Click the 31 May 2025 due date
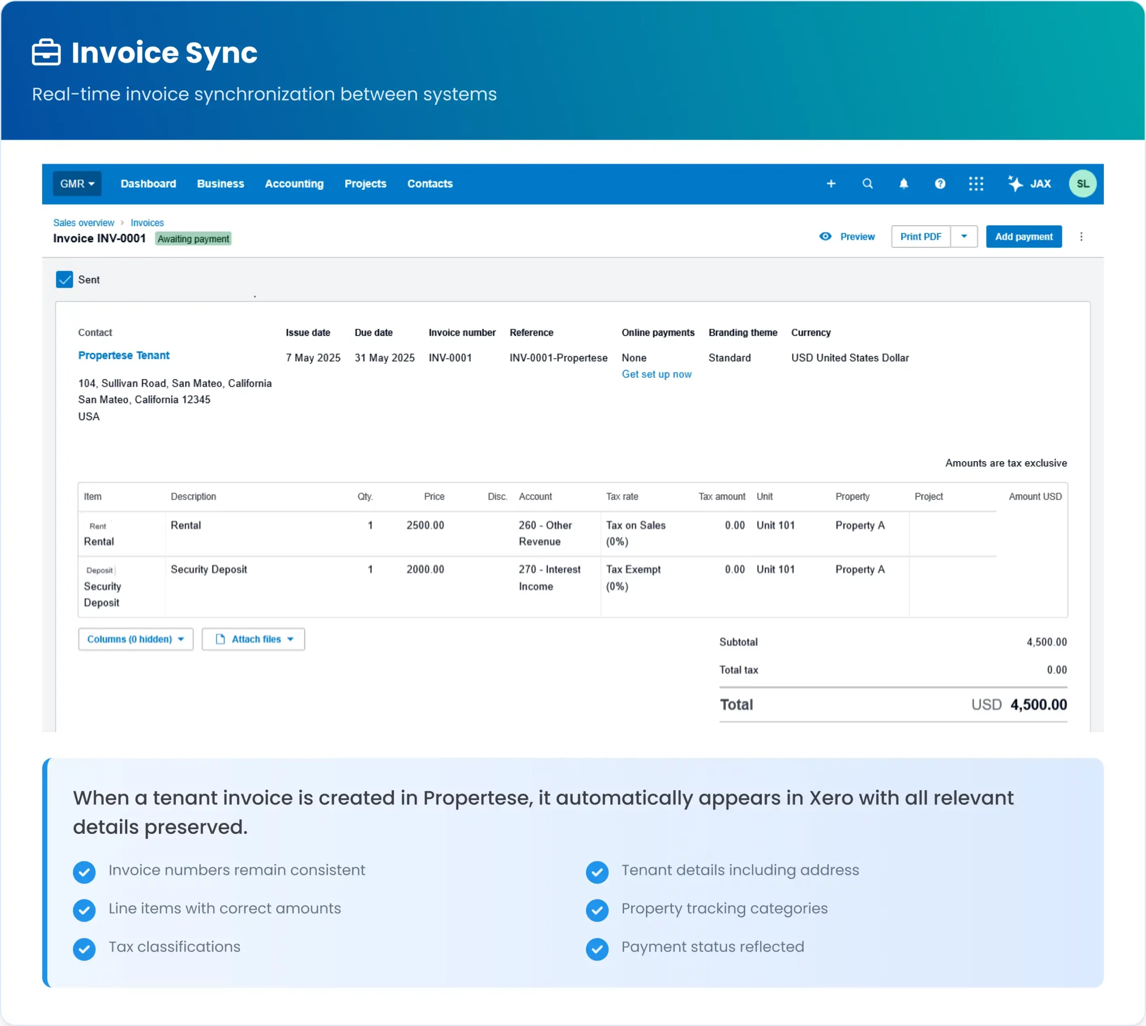Screen dimensions: 1146x1026 coord(385,357)
